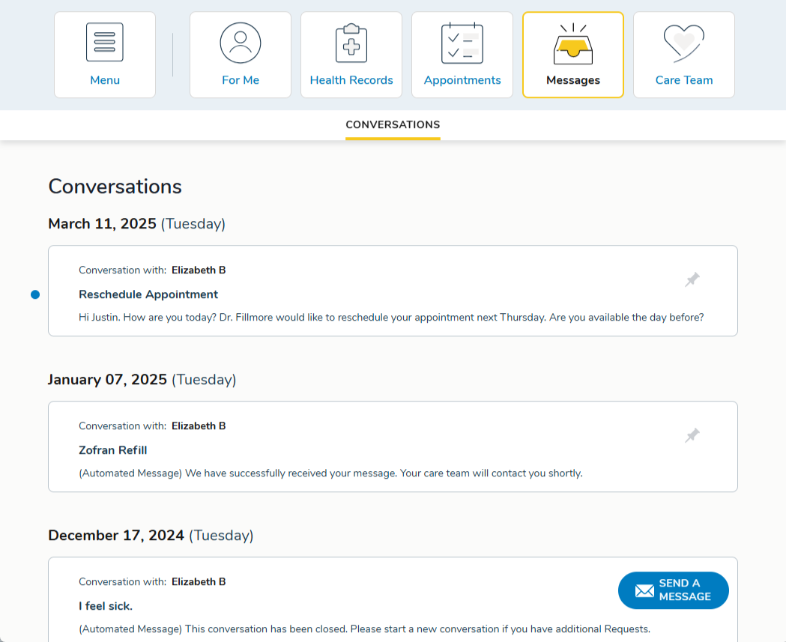Click the Care Team navigation label
The width and height of the screenshot is (786, 642).
683,79
